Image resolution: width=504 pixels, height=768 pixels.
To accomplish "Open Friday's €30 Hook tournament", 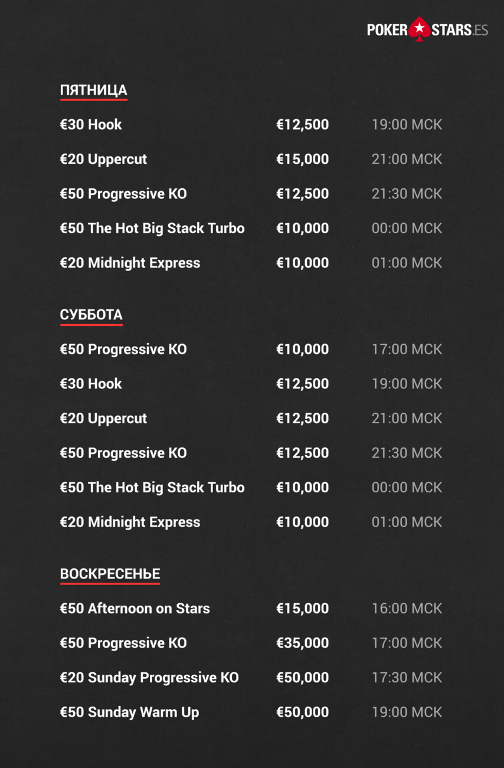I will (x=91, y=125).
